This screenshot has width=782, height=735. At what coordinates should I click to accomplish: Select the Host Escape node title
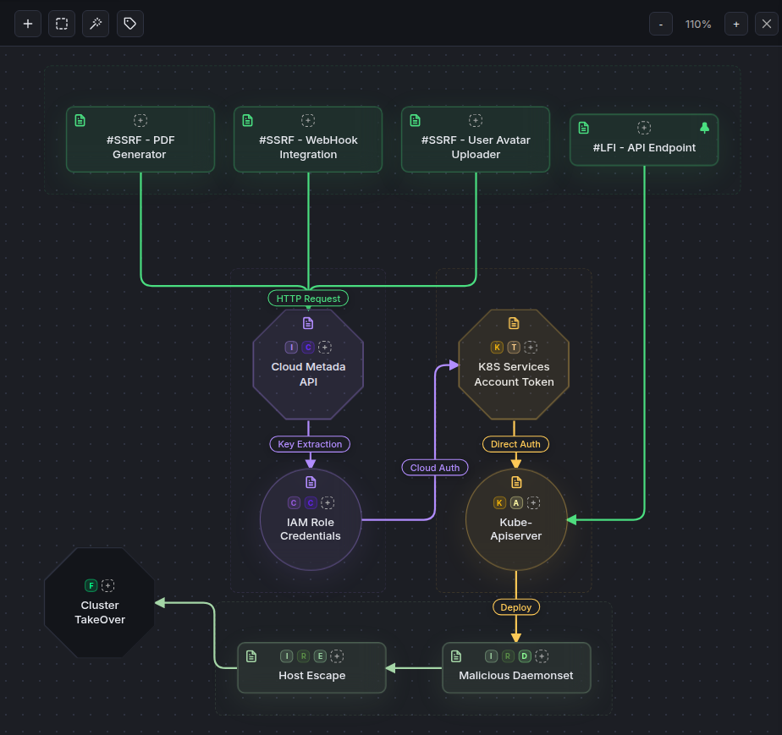tap(311, 675)
